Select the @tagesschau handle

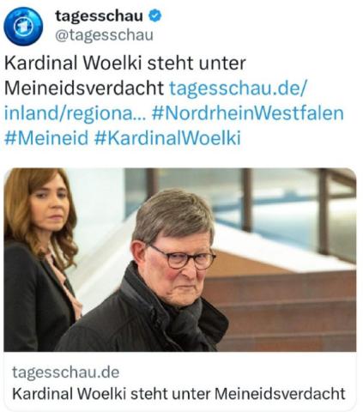tap(104, 35)
